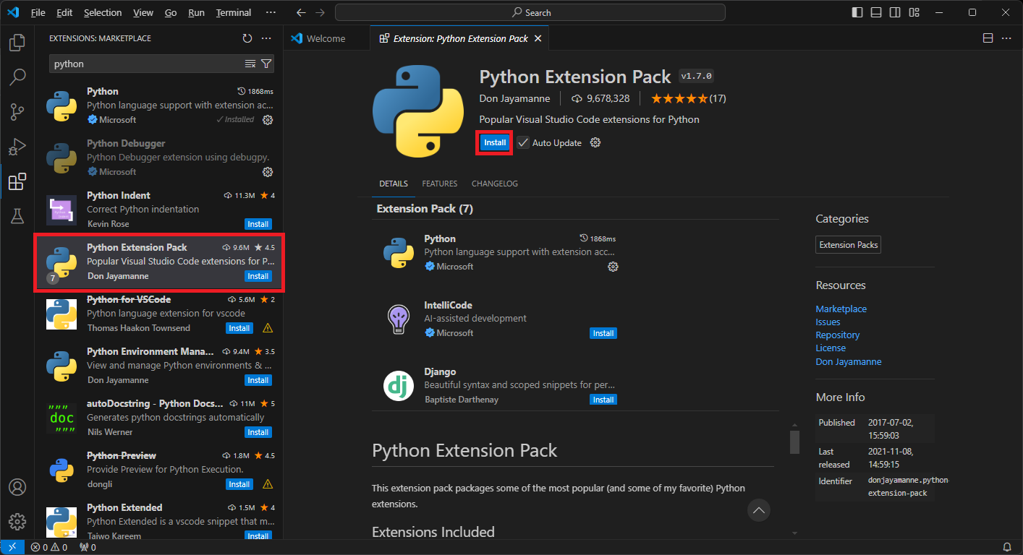Viewport: 1023px width, 555px height.
Task: Open the Explorer view in activity bar
Action: pos(17,43)
